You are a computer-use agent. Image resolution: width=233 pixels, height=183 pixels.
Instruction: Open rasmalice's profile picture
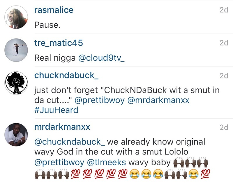tap(16, 17)
